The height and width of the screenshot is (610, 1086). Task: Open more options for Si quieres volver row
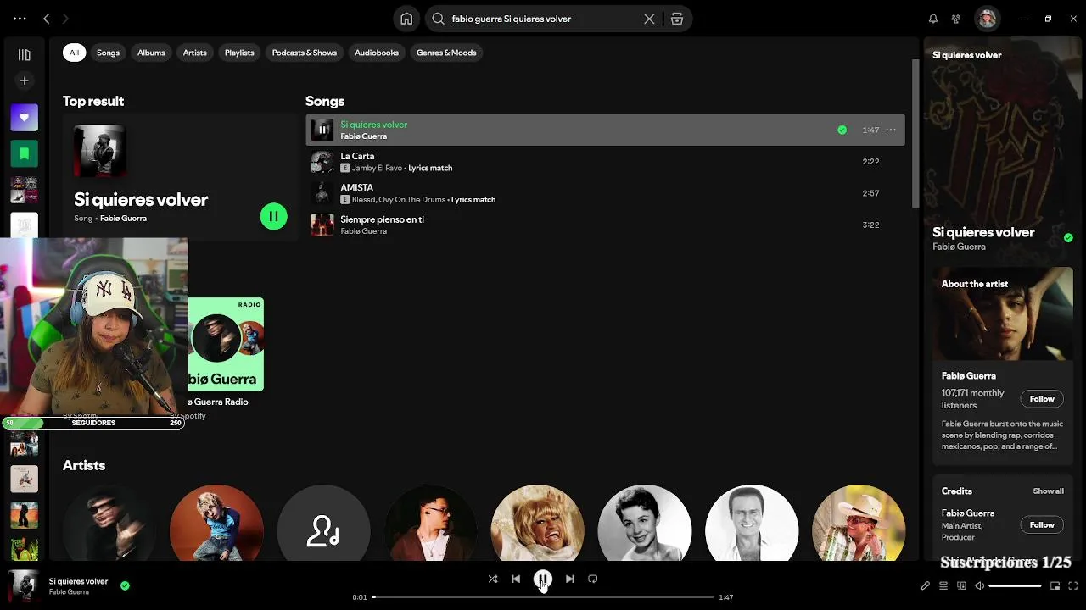point(891,130)
